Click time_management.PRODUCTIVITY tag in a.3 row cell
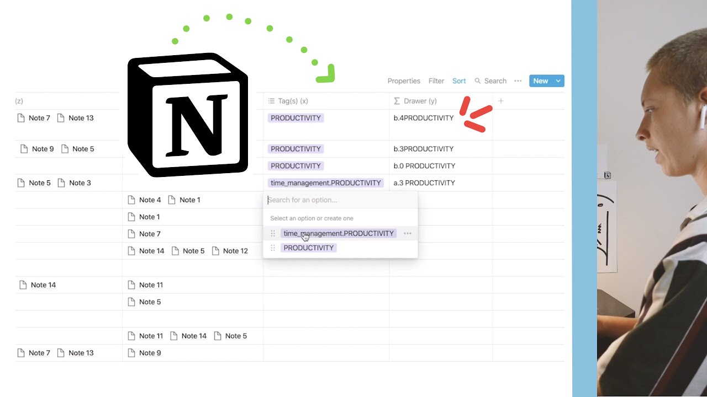Image resolution: width=707 pixels, height=397 pixels. coord(326,183)
